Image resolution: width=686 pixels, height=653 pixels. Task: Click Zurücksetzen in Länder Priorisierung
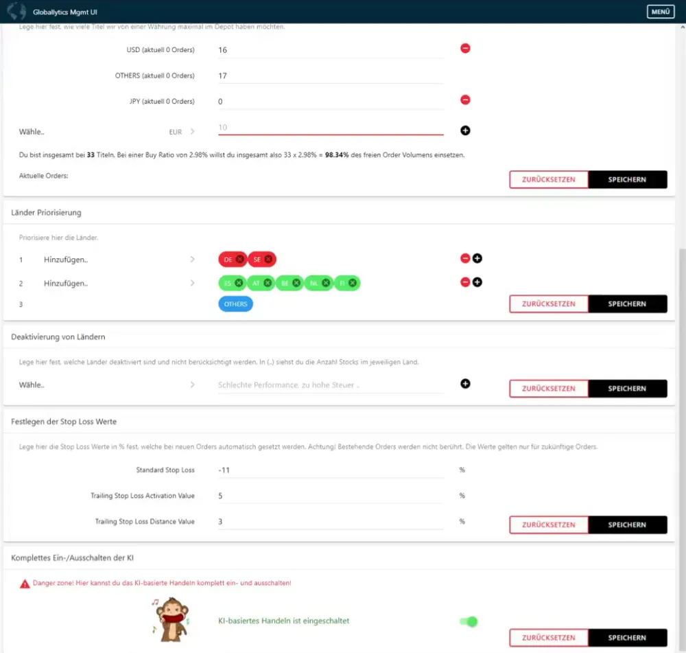pos(549,304)
